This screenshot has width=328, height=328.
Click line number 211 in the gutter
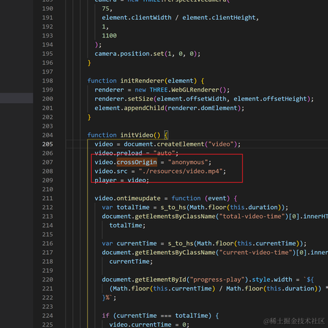tap(47, 198)
